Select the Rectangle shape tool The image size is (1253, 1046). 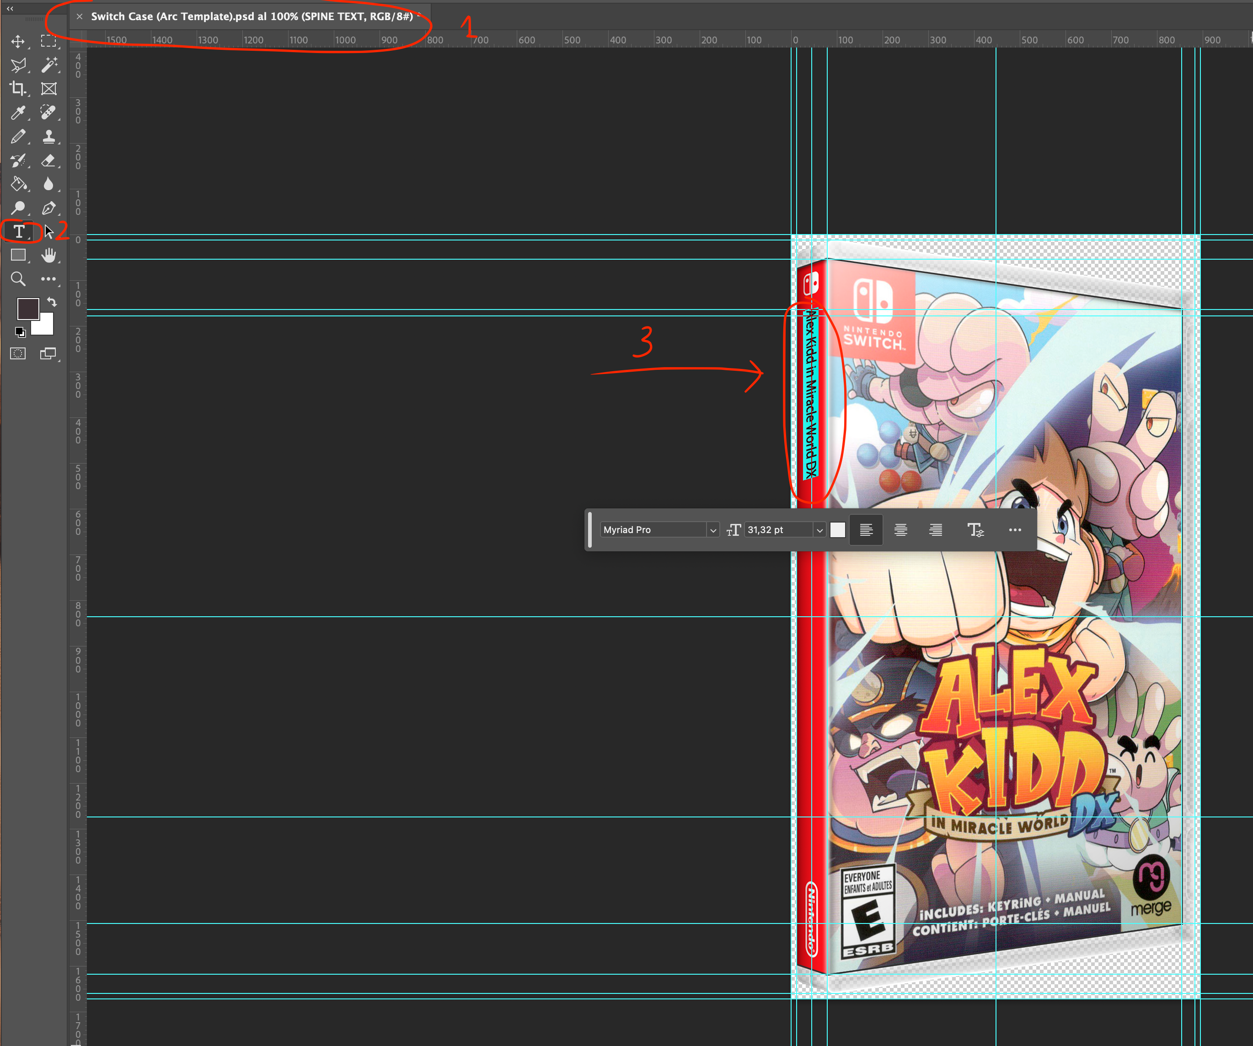coord(18,255)
